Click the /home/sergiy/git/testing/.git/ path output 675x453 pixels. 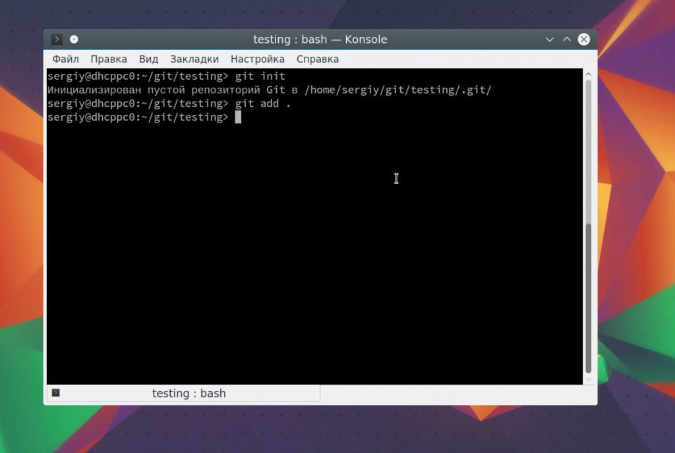[397, 90]
